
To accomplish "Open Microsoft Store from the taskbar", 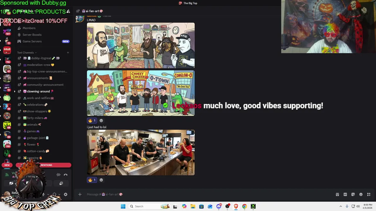I will (x=201, y=206).
